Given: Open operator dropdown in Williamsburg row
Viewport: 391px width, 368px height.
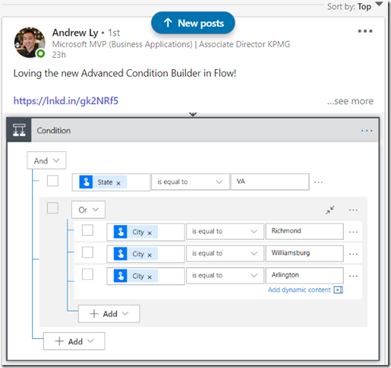Looking at the screenshot, I should 225,253.
